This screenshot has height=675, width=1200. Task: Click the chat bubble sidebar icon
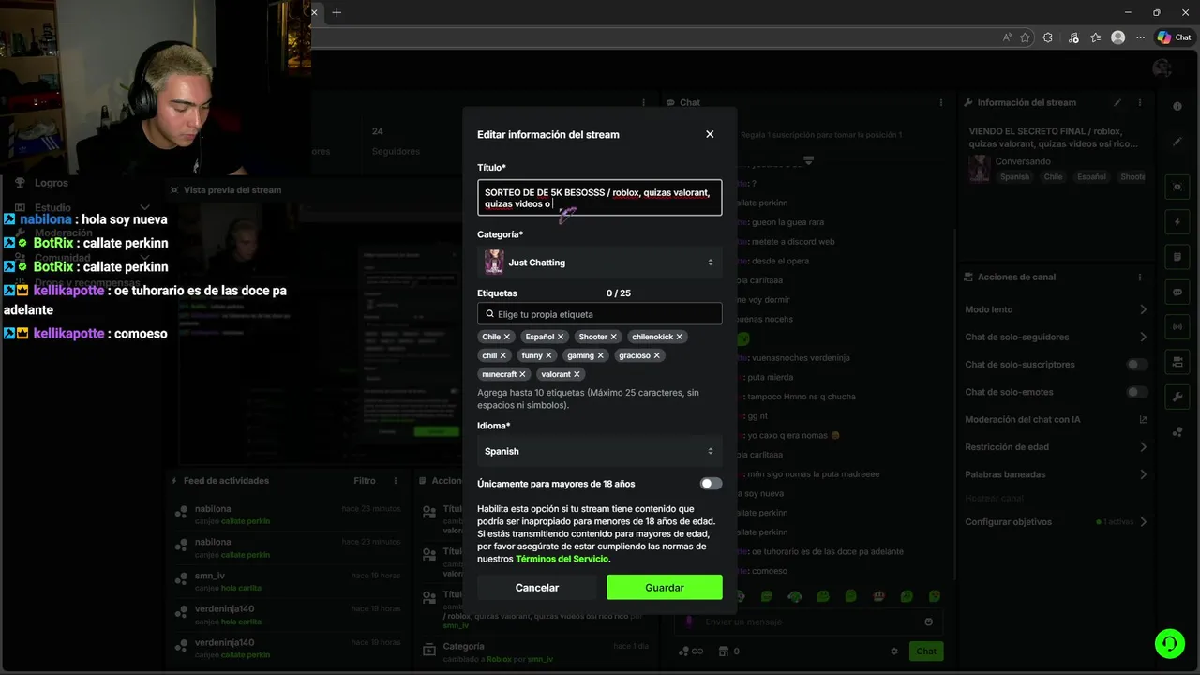(x=1177, y=292)
